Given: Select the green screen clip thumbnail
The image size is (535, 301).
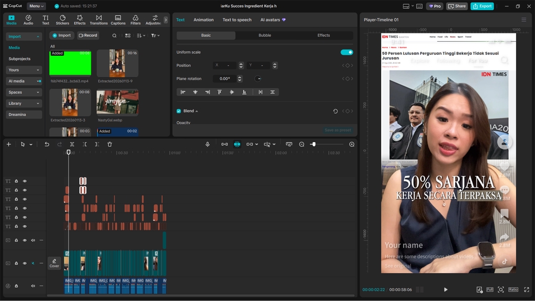Looking at the screenshot, I should pyautogui.click(x=70, y=63).
